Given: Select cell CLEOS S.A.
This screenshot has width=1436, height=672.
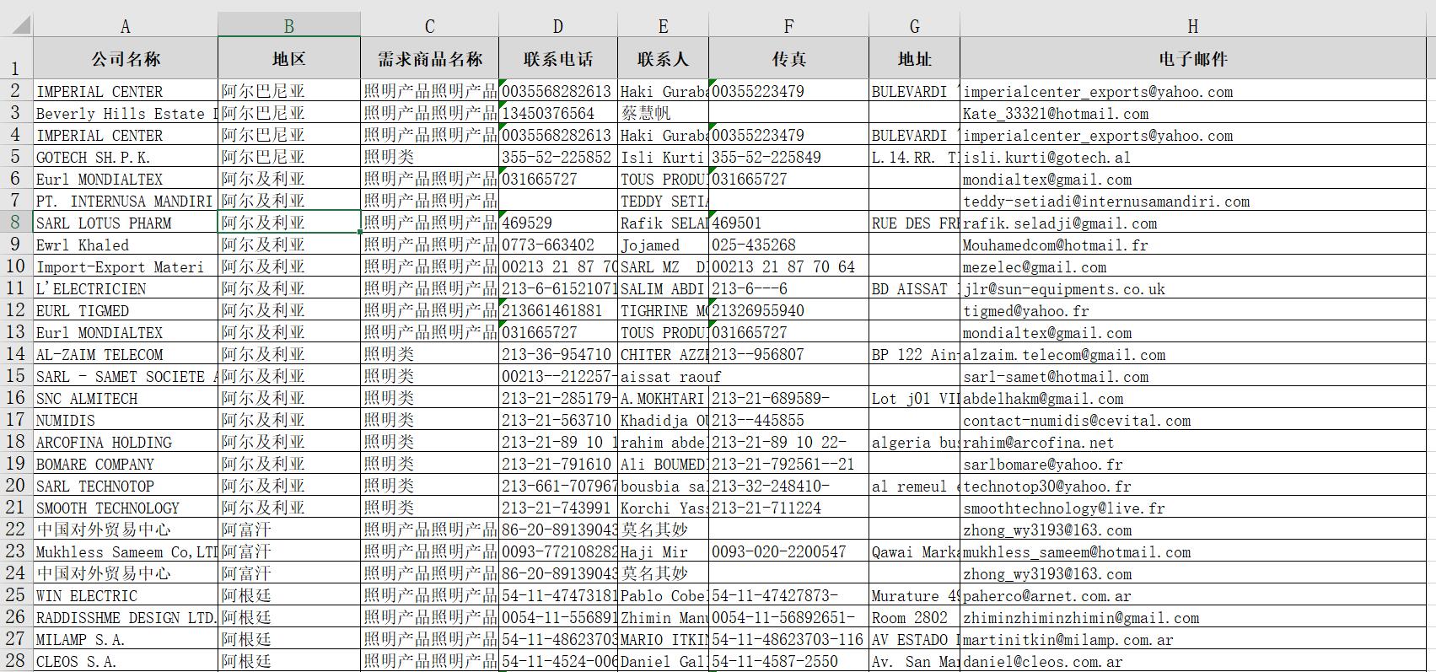Looking at the screenshot, I should tap(126, 661).
